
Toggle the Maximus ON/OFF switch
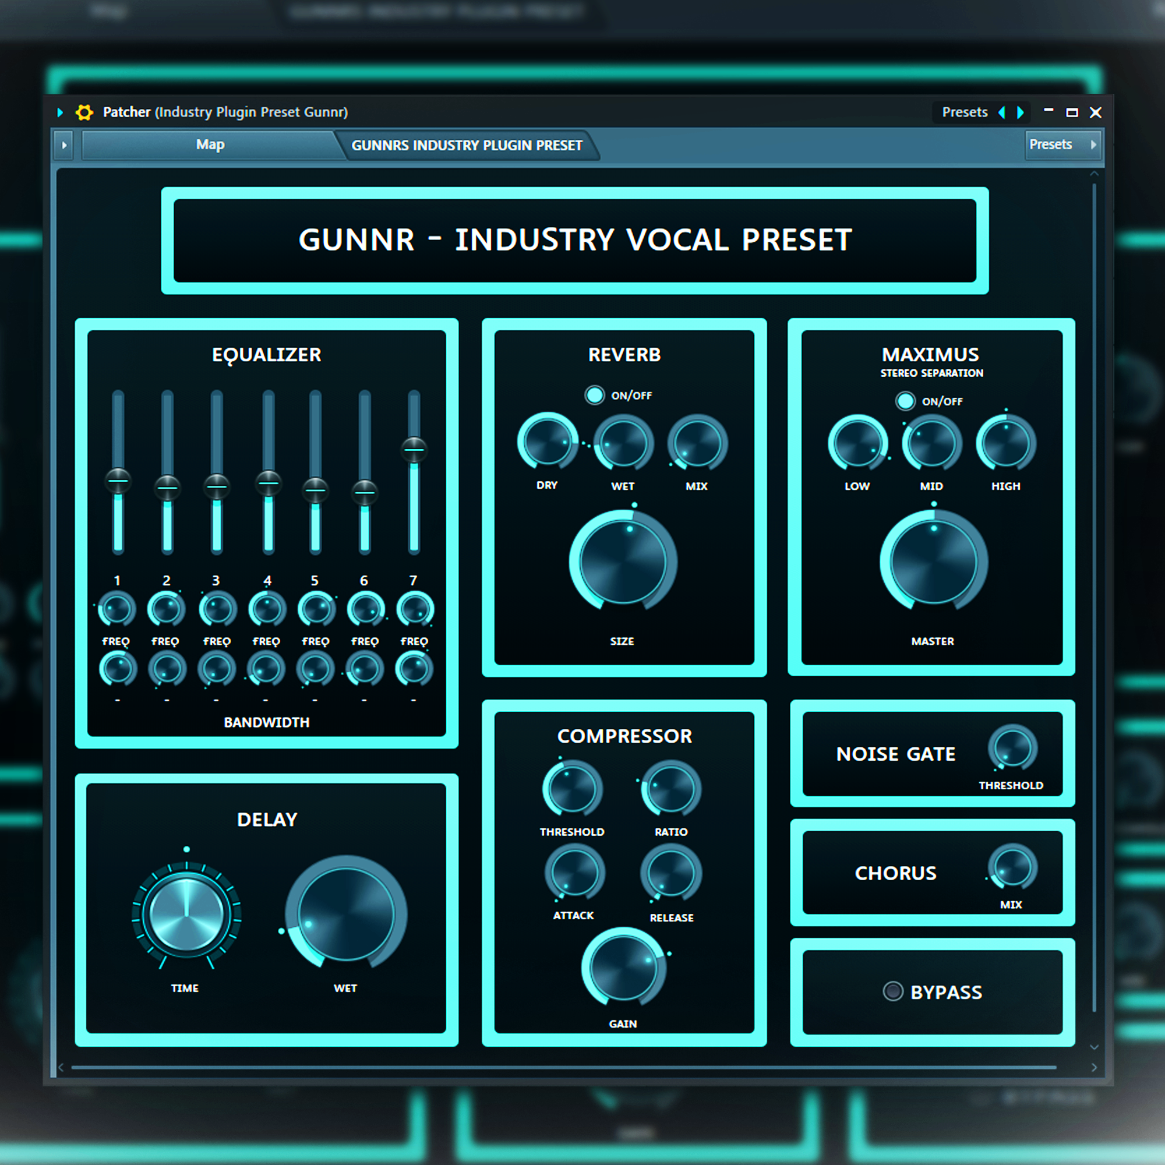905,401
